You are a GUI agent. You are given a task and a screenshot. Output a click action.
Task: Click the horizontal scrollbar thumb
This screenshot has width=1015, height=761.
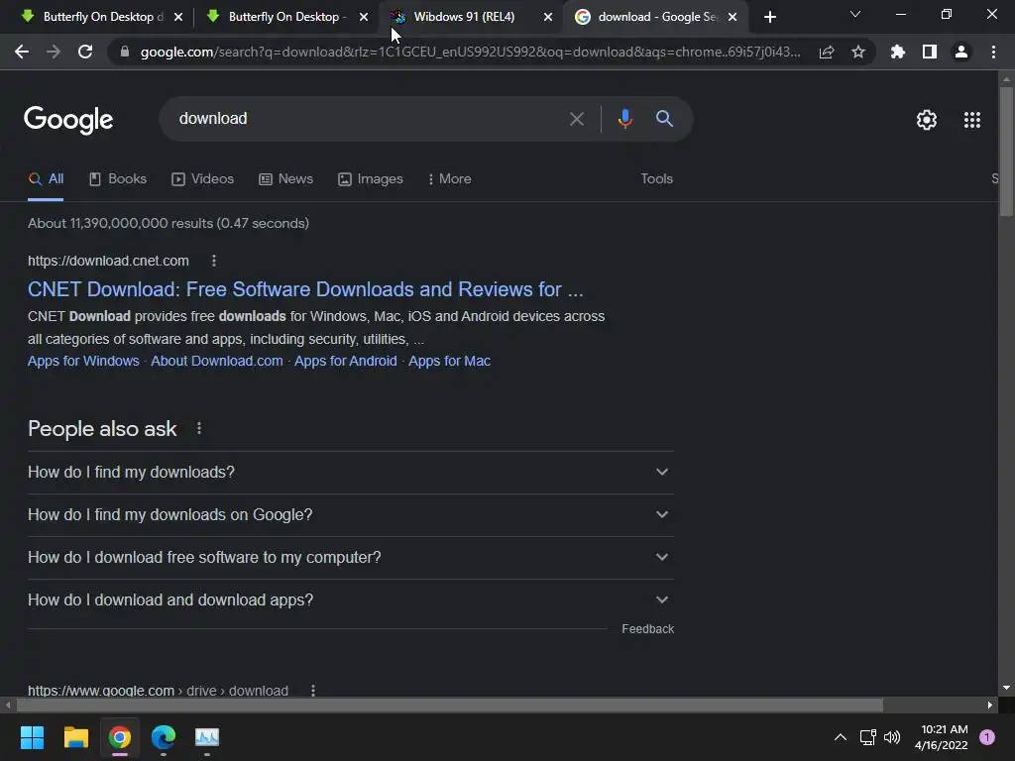coord(449,705)
